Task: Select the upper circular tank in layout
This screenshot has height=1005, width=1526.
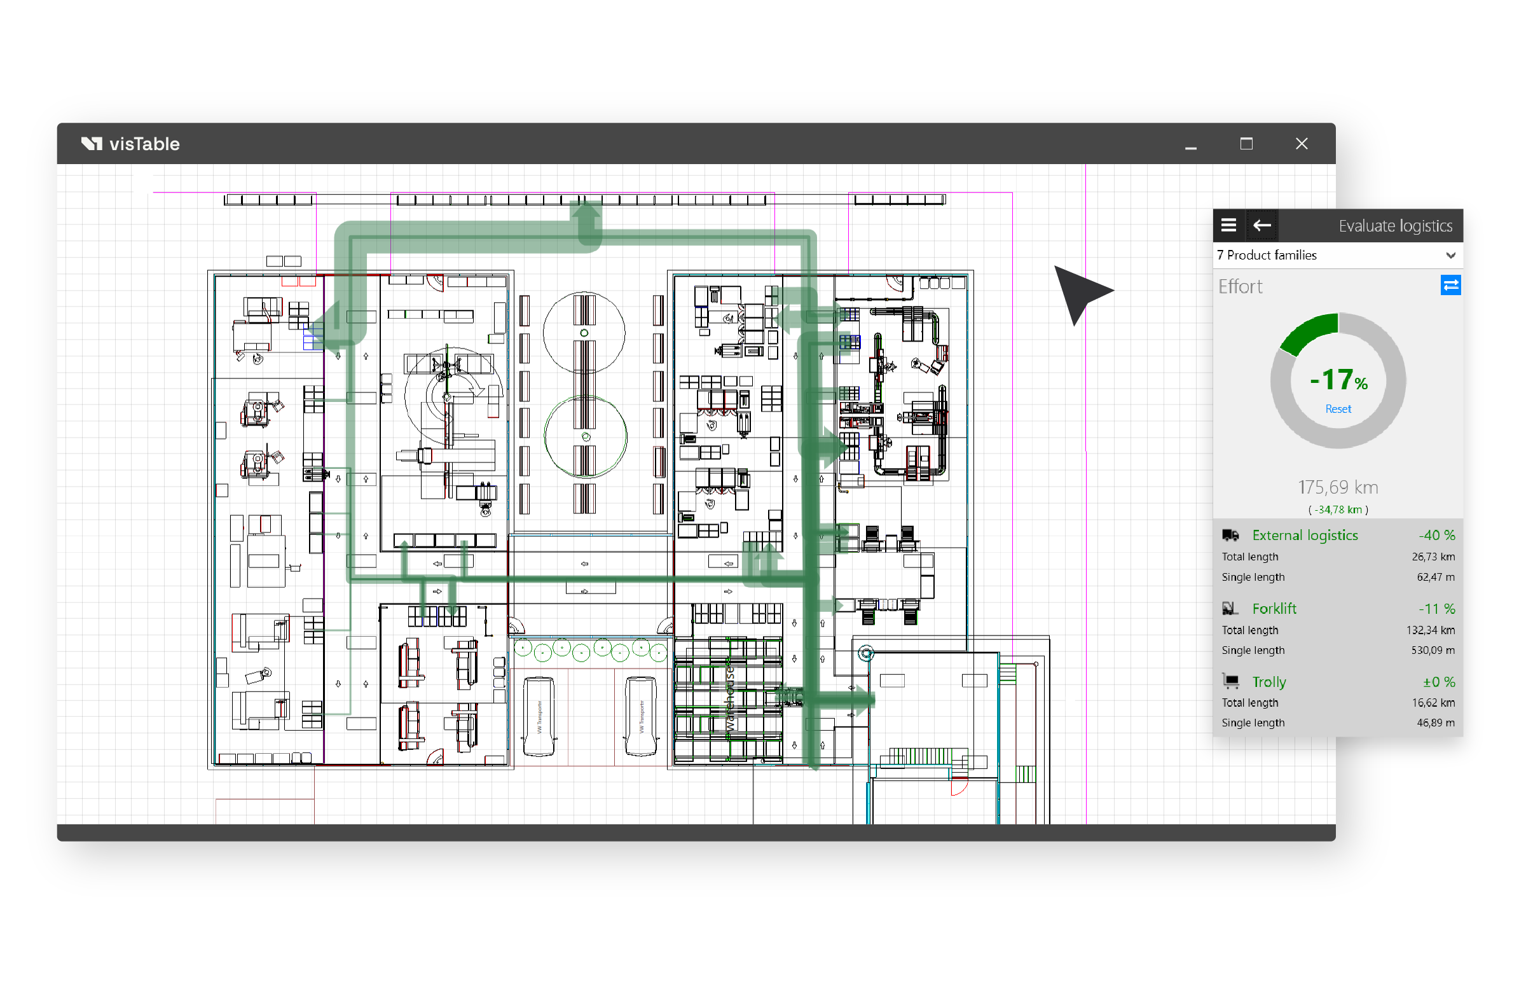Action: 584,333
